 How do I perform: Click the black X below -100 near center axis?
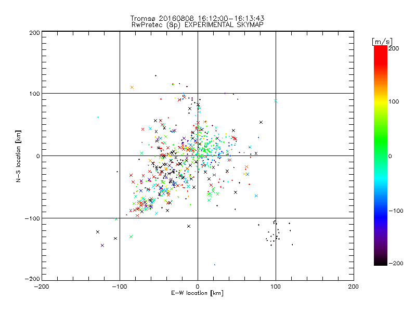(189, 226)
